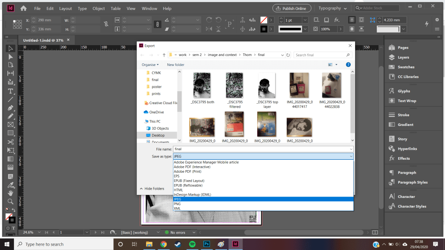Click New folder in Export dialog

pos(176,65)
